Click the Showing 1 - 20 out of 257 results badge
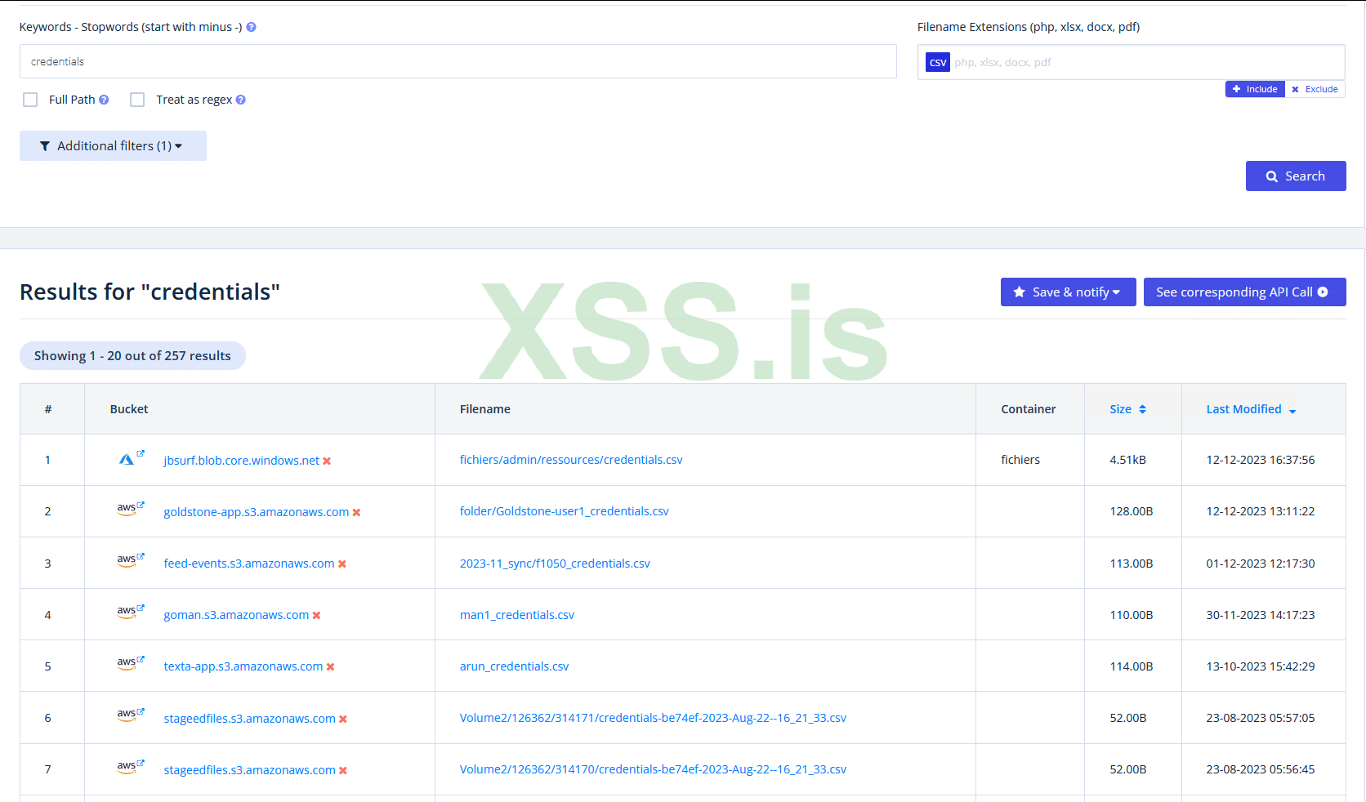Viewport: 1366px width, 802px height. click(132, 356)
